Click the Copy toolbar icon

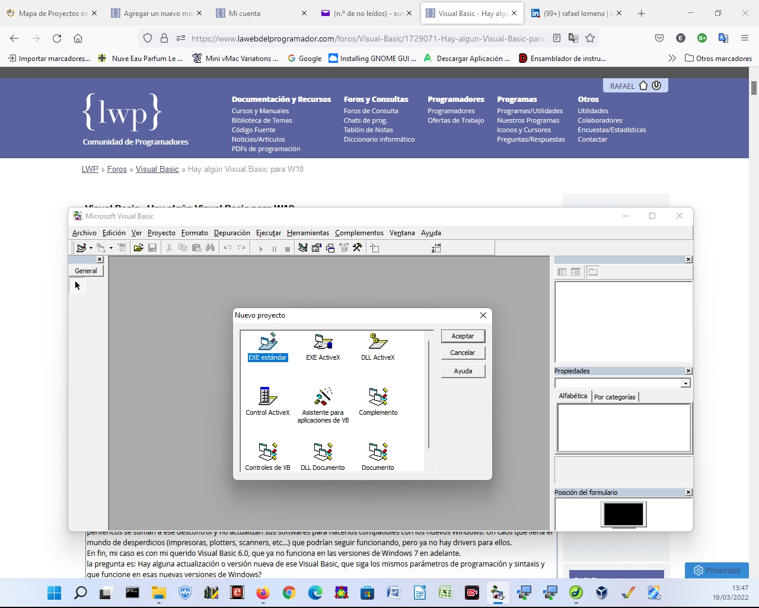coord(183,248)
